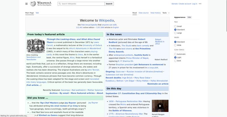227x117 pixels.
Task: Choose Dark color mode
Action: coord(175,61)
